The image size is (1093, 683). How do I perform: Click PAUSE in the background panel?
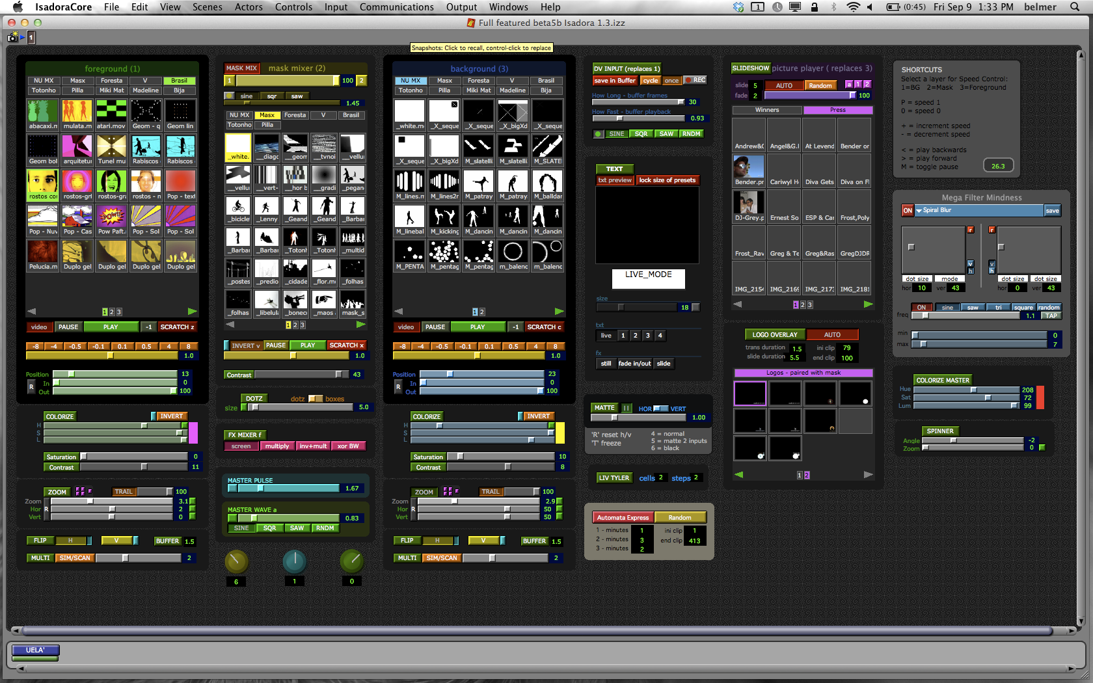[x=435, y=327]
